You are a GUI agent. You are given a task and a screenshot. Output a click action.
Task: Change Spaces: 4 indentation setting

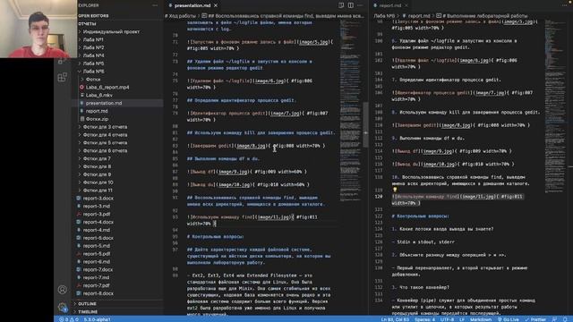[x=425, y=319]
